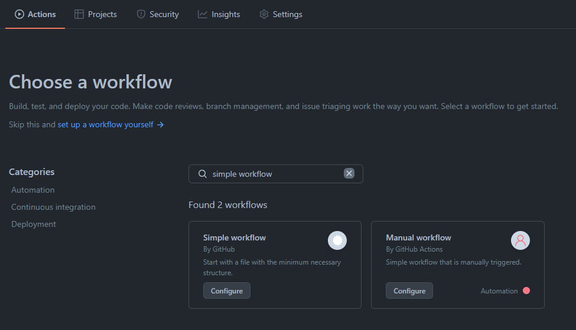The width and height of the screenshot is (576, 330).
Task: Click the By GitHub Actions author text
Action: [414, 249]
